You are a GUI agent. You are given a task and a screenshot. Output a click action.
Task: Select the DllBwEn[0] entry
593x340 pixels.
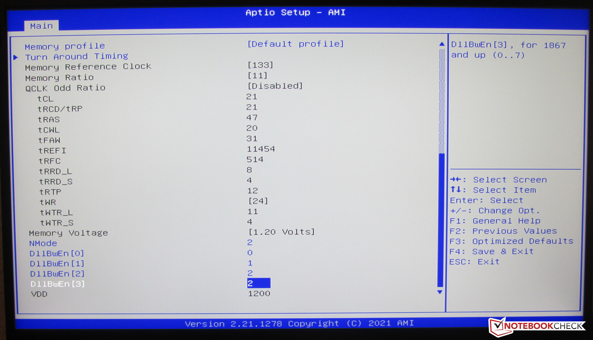click(x=57, y=254)
